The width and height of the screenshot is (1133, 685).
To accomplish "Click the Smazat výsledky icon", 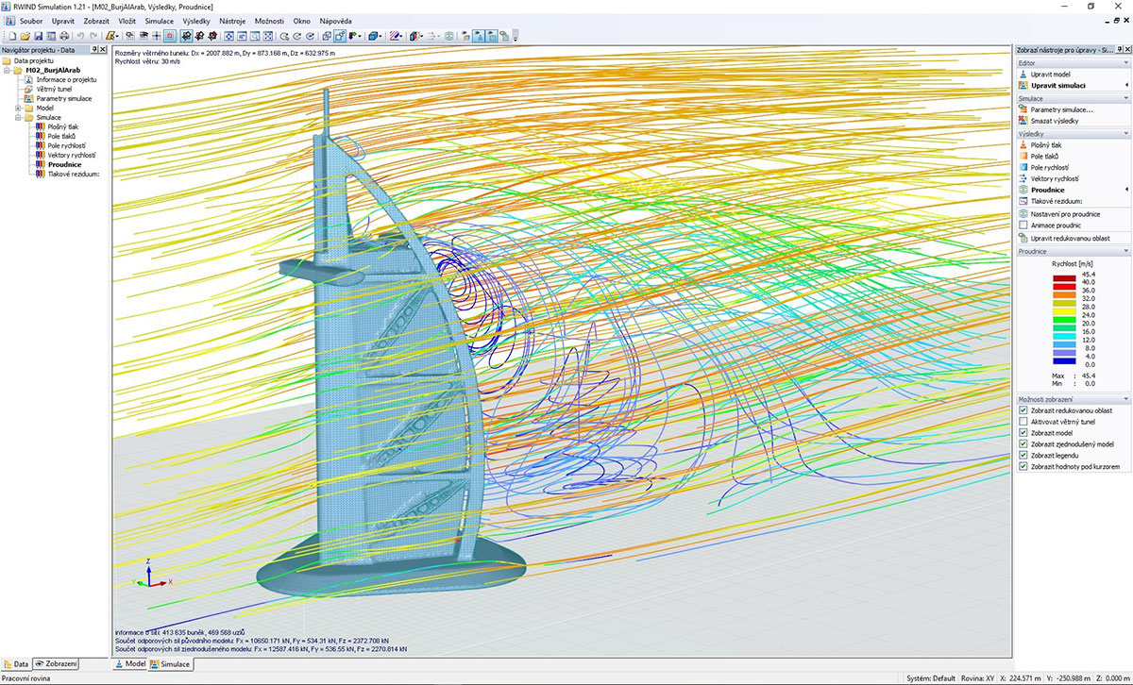I will [1023, 121].
